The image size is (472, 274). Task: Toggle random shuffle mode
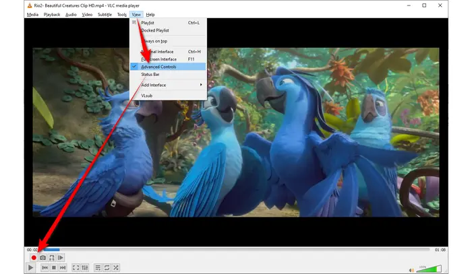point(116,268)
